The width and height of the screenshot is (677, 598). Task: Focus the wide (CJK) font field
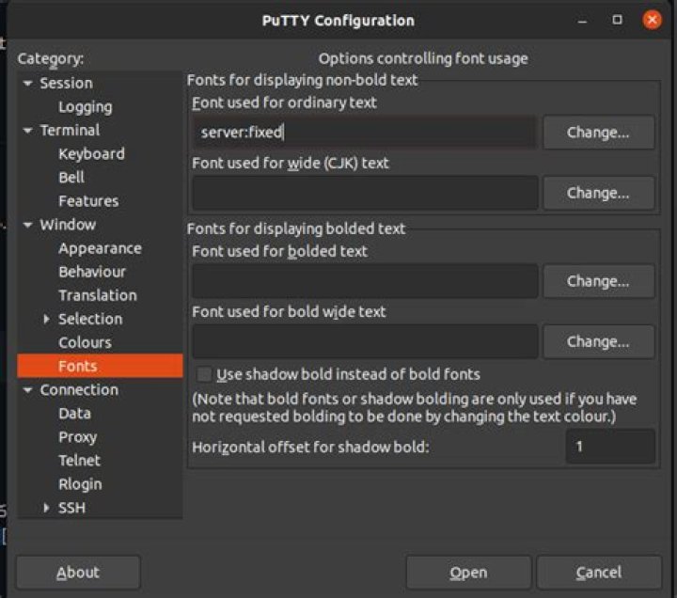[365, 193]
